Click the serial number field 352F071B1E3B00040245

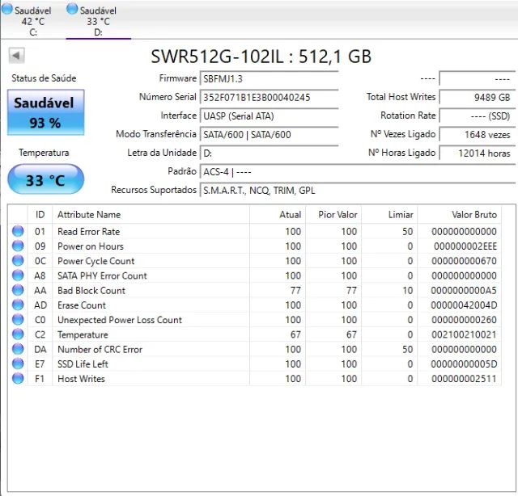click(270, 97)
